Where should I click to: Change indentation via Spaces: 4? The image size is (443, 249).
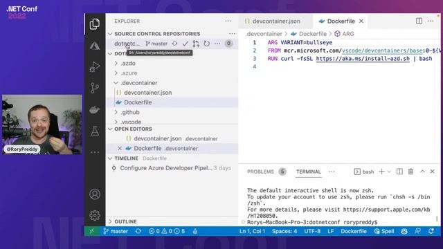click(284, 231)
